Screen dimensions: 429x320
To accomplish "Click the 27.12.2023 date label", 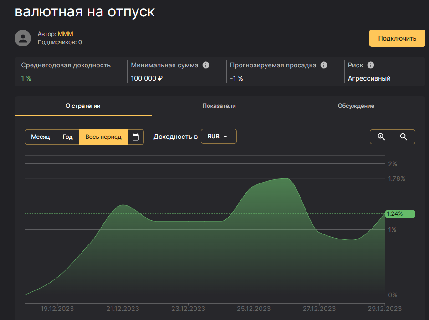I will point(319,309).
